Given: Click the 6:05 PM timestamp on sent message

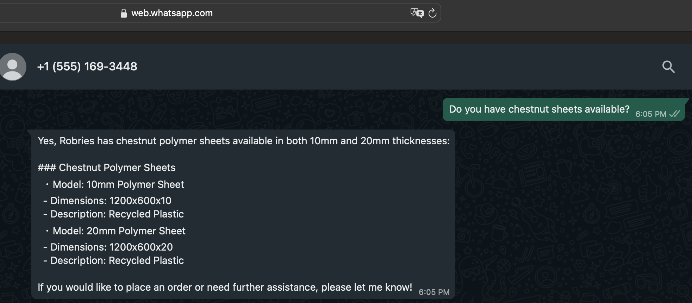Looking at the screenshot, I should 651,114.
